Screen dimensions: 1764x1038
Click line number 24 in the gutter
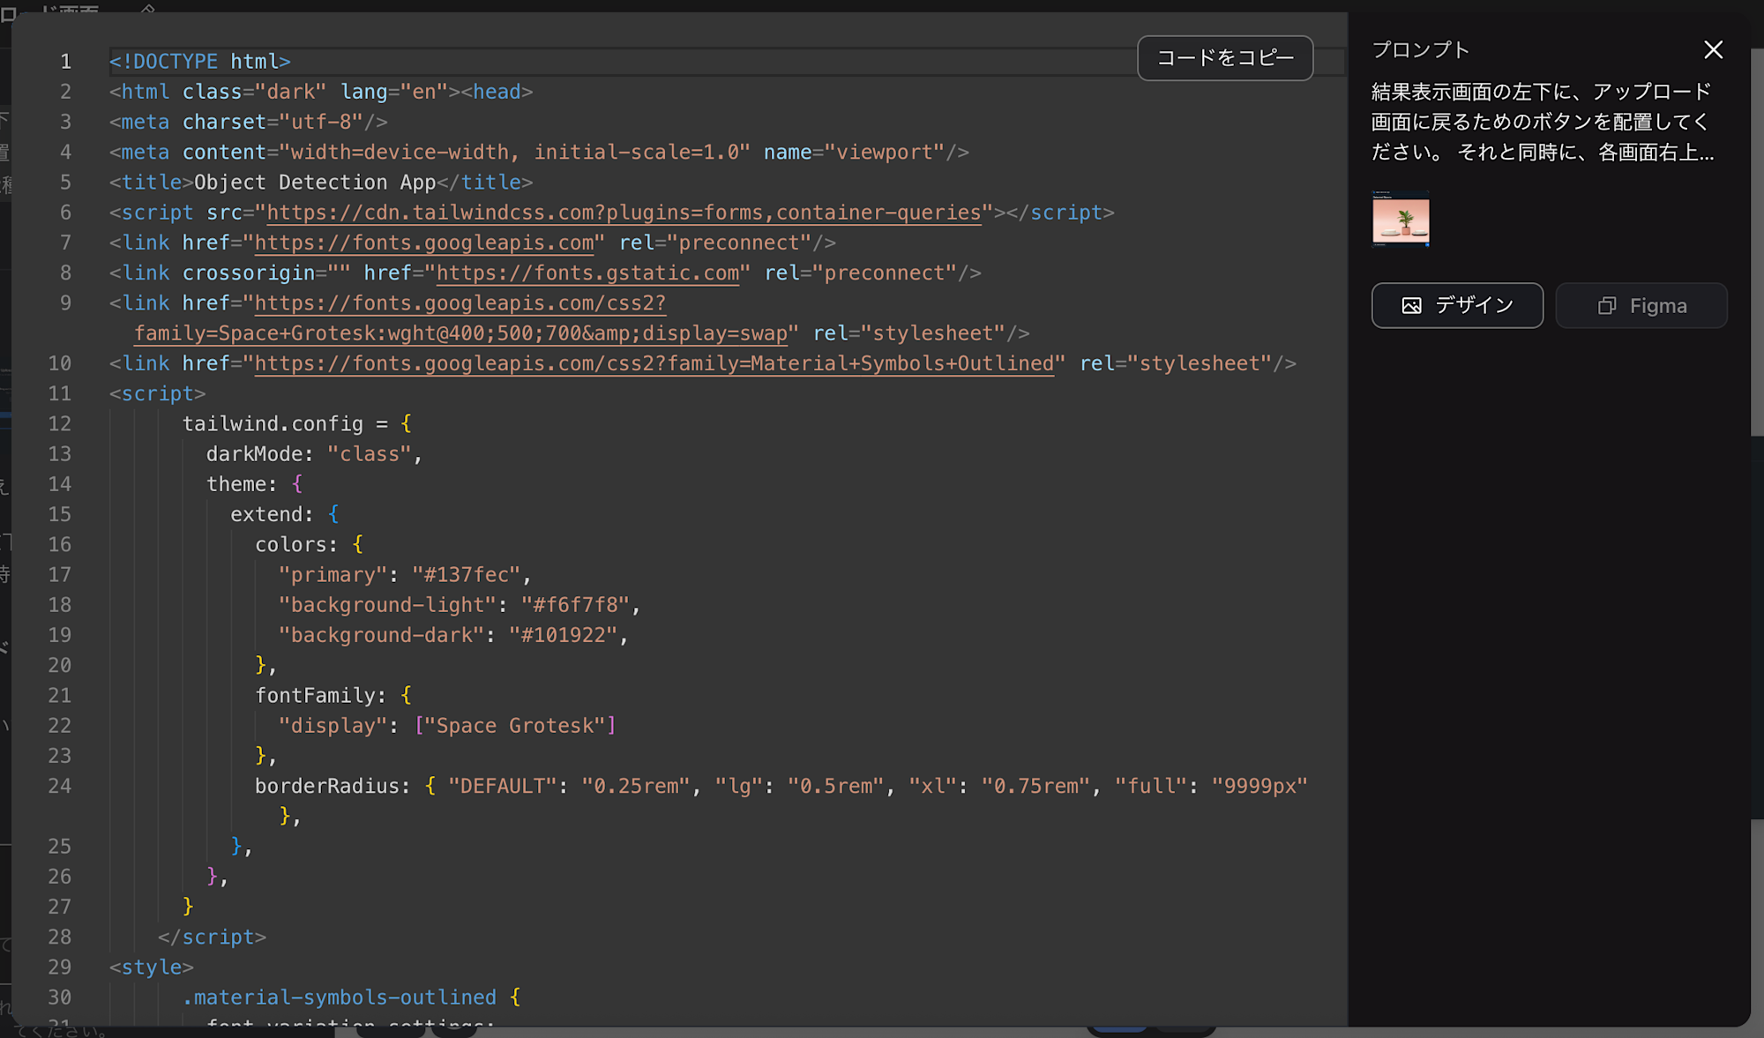tap(59, 786)
